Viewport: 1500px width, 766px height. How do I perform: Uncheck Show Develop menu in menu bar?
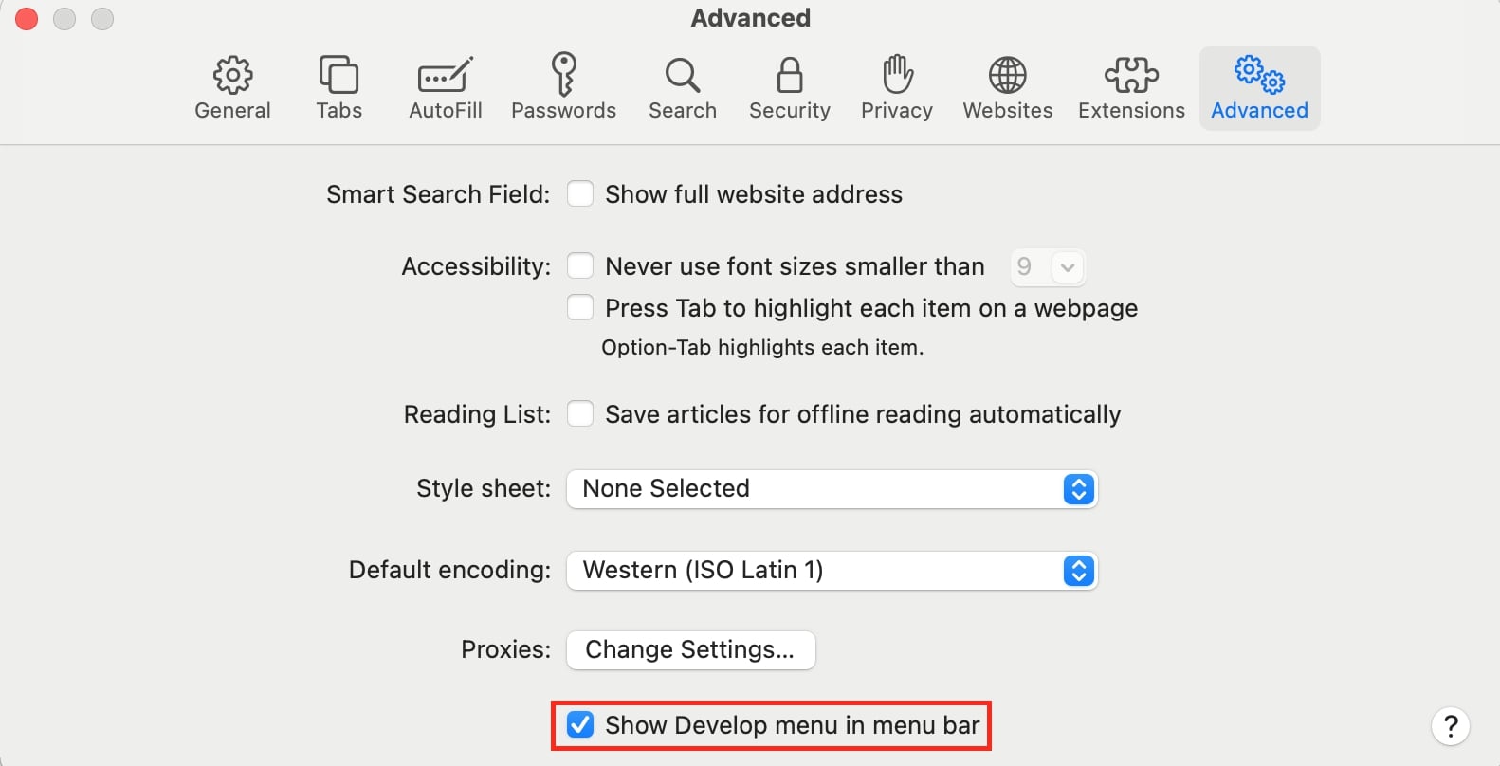(x=580, y=725)
